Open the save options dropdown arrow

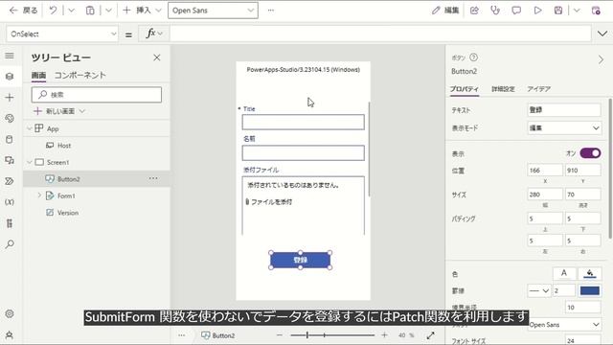pos(577,11)
